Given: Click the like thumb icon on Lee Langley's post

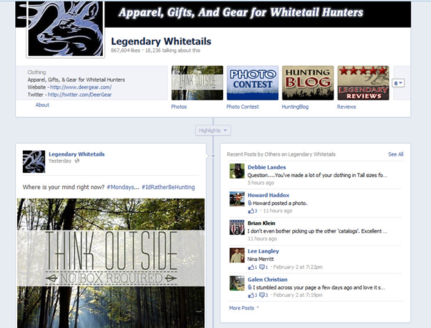Looking at the screenshot, I should click(x=251, y=267).
